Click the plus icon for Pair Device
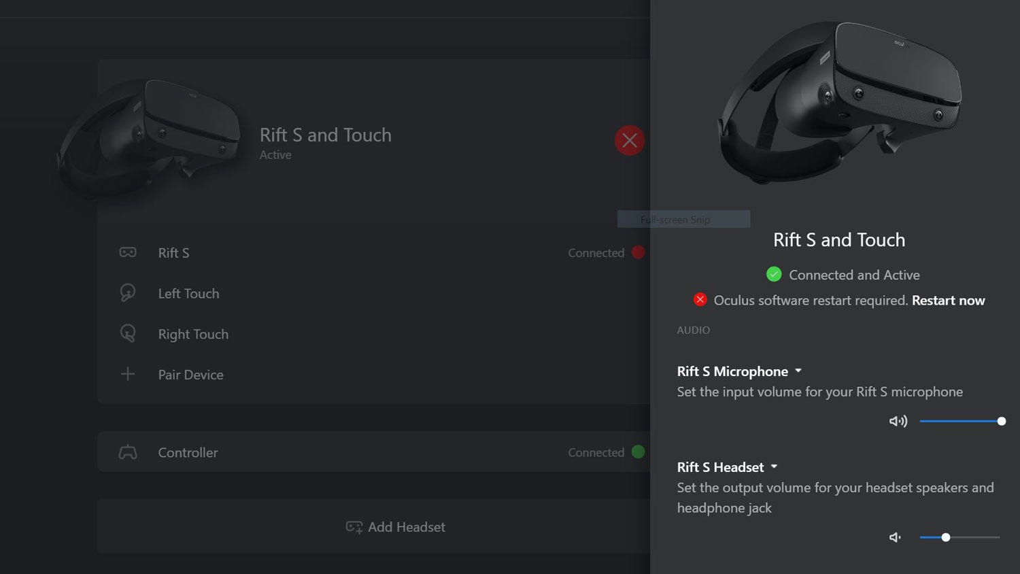Screen dimensions: 1020x574 pos(127,374)
